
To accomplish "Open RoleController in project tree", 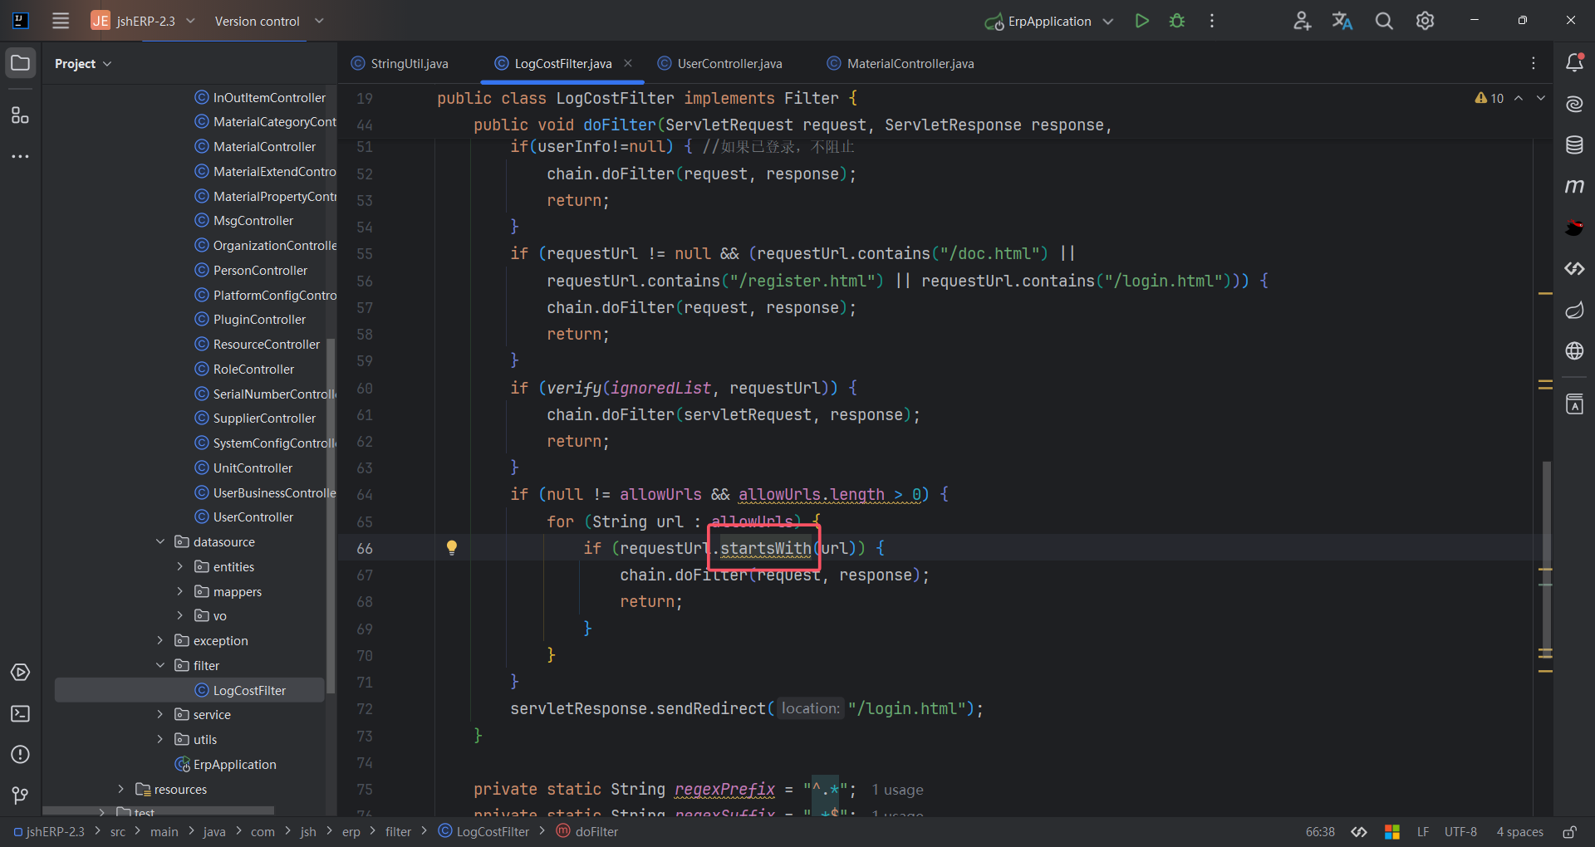I will tap(245, 369).
